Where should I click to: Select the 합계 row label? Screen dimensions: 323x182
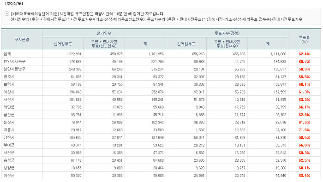click(7, 54)
